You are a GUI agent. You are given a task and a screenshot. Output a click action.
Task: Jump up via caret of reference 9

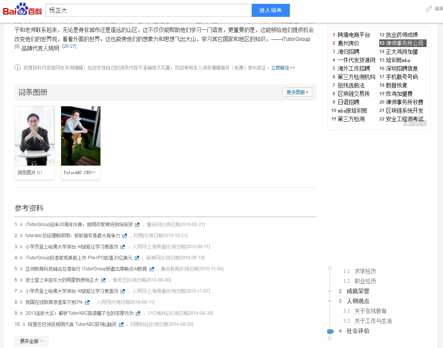(x=21, y=313)
